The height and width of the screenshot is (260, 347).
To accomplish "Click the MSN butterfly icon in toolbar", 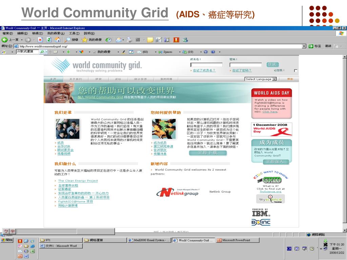I will (x=81, y=52).
